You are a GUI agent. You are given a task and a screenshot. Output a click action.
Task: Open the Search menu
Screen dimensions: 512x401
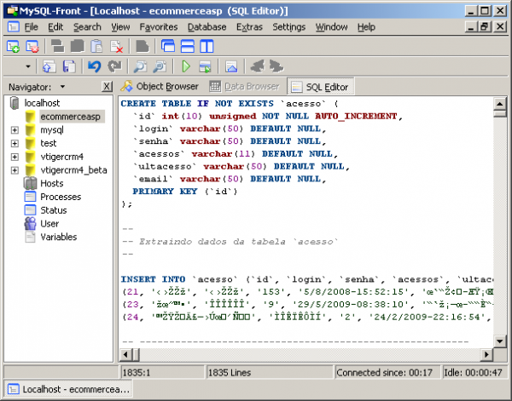(87, 27)
